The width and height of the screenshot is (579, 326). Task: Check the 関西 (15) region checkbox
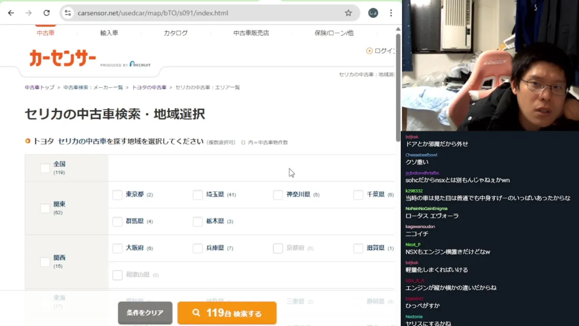pyautogui.click(x=45, y=262)
